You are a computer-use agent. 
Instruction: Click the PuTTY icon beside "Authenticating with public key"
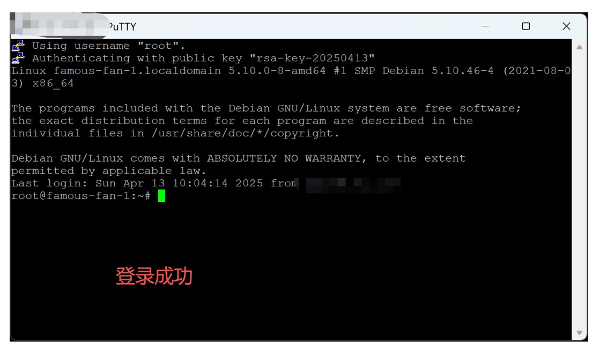18,58
